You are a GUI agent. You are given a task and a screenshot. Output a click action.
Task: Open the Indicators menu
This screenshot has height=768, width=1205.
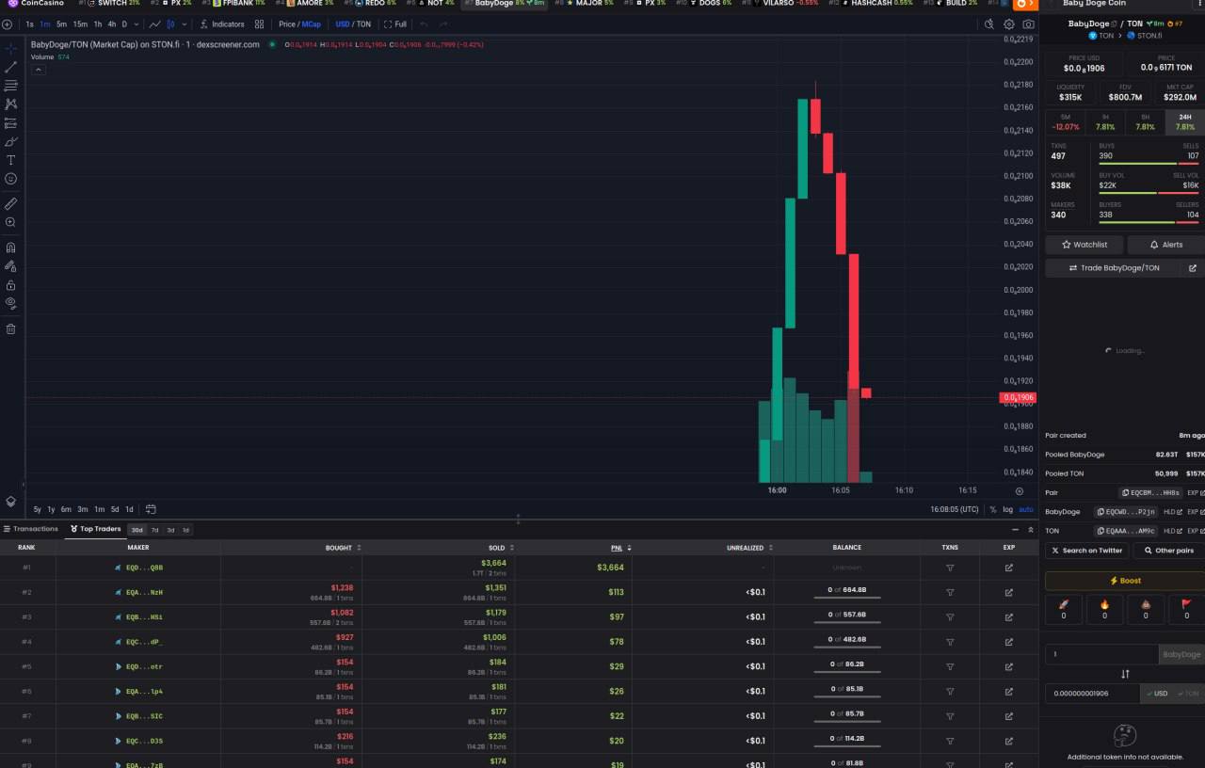222,24
